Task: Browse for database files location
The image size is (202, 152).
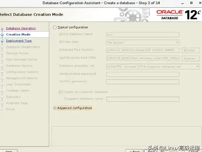Action: [x=191, y=50]
